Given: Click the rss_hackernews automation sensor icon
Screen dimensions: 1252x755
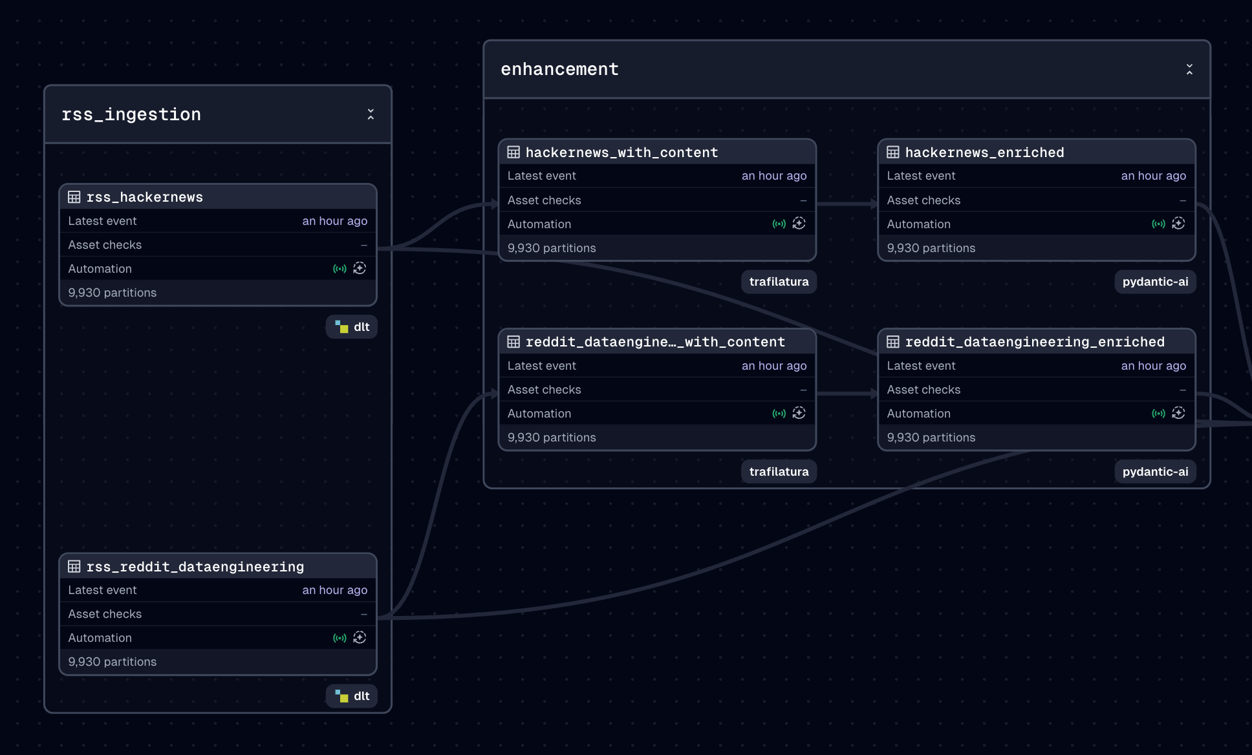Looking at the screenshot, I should tap(340, 269).
